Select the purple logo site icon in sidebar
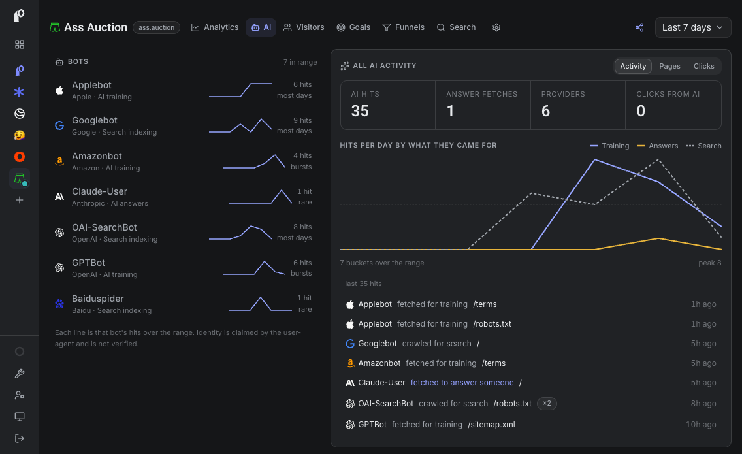This screenshot has height=454, width=742. [x=19, y=71]
